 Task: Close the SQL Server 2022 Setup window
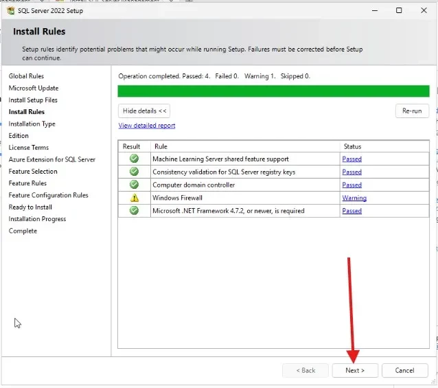(x=424, y=10)
